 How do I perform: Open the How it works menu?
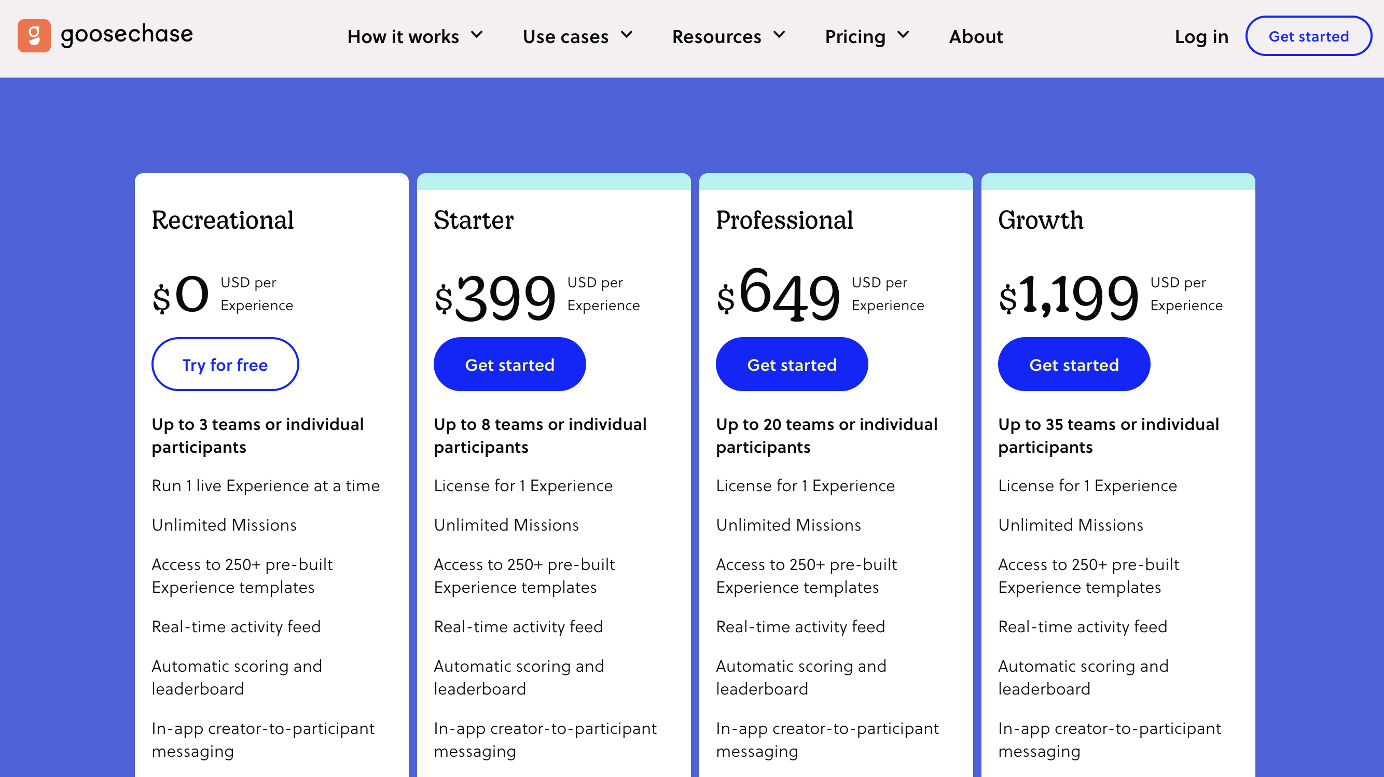click(403, 36)
